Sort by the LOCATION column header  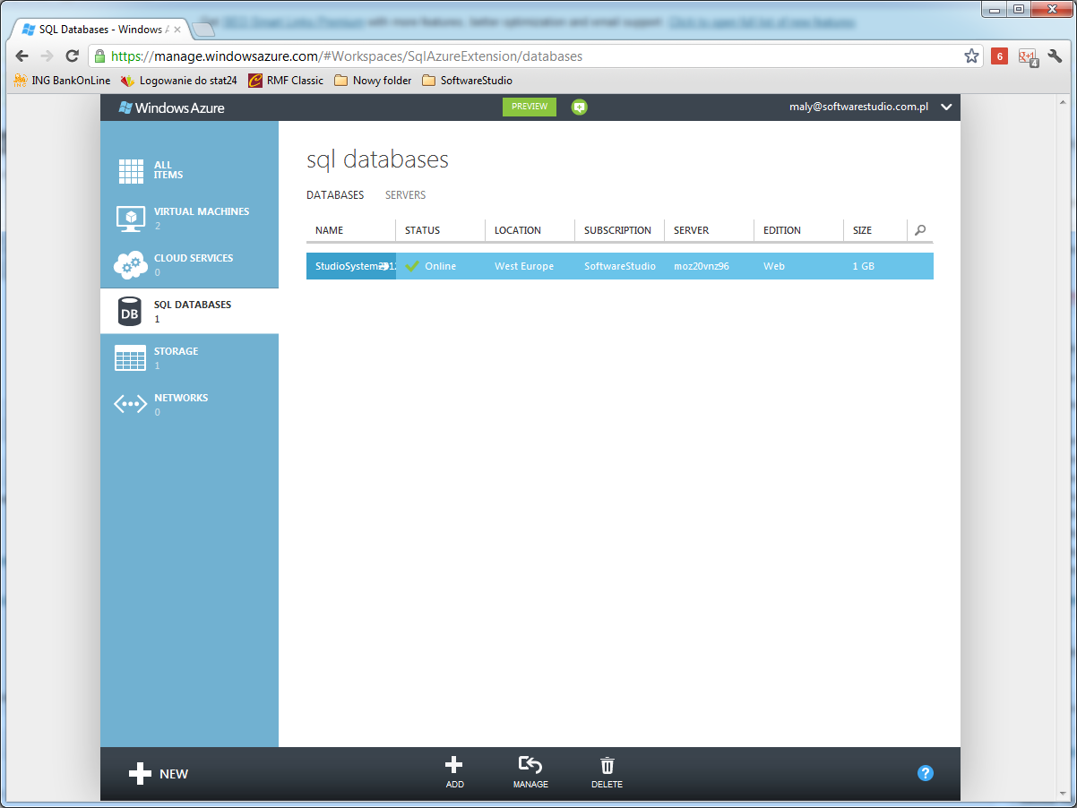pyautogui.click(x=518, y=230)
